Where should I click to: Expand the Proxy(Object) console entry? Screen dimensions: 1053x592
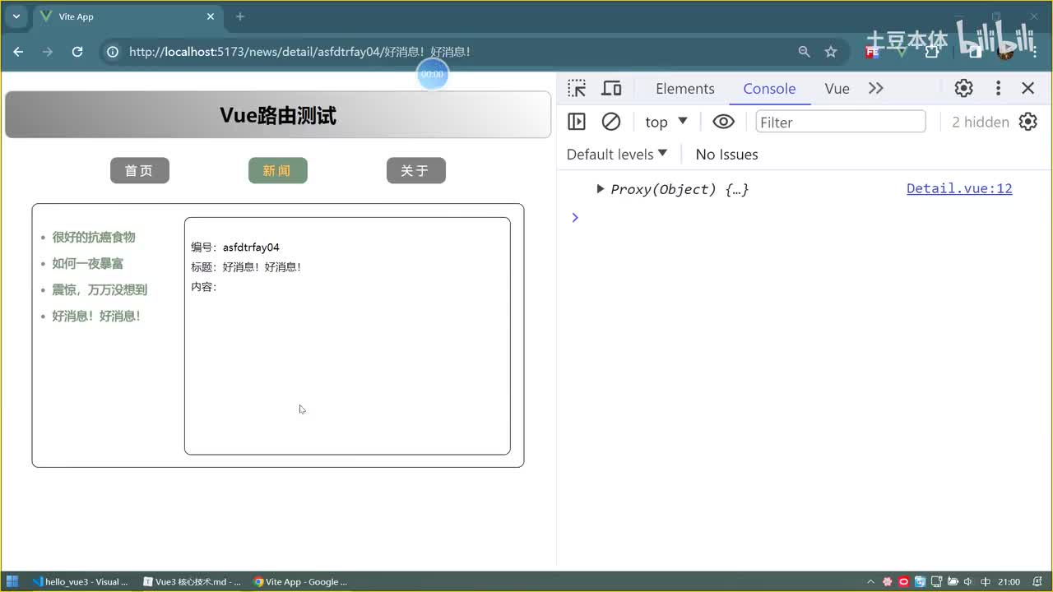coord(601,189)
